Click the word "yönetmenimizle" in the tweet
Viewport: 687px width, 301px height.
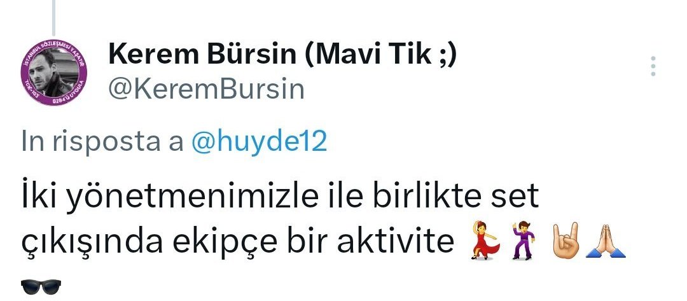click(192, 197)
